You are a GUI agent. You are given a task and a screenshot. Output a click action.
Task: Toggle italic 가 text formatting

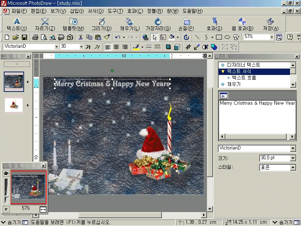pyautogui.click(x=97, y=47)
